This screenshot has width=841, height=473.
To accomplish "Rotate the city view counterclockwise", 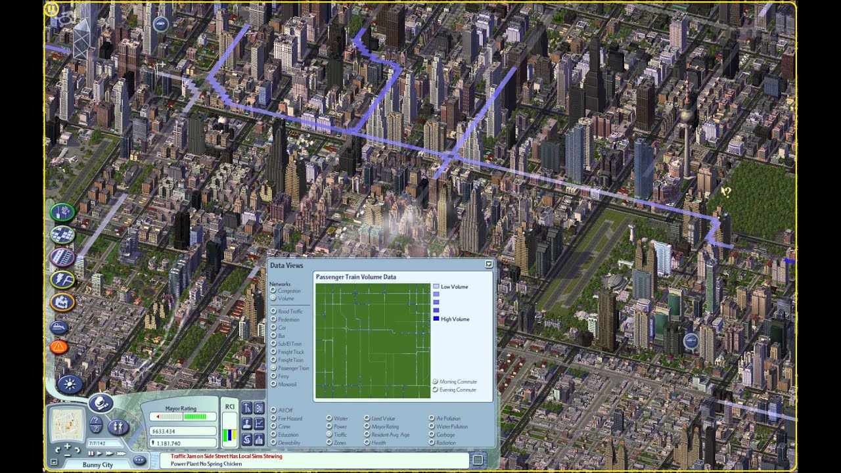I will [x=57, y=450].
